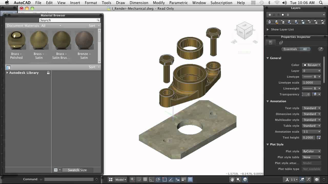328x184 pixels.
Task: Toggle Snap mode dotted grid in status bar
Action: 139,179
